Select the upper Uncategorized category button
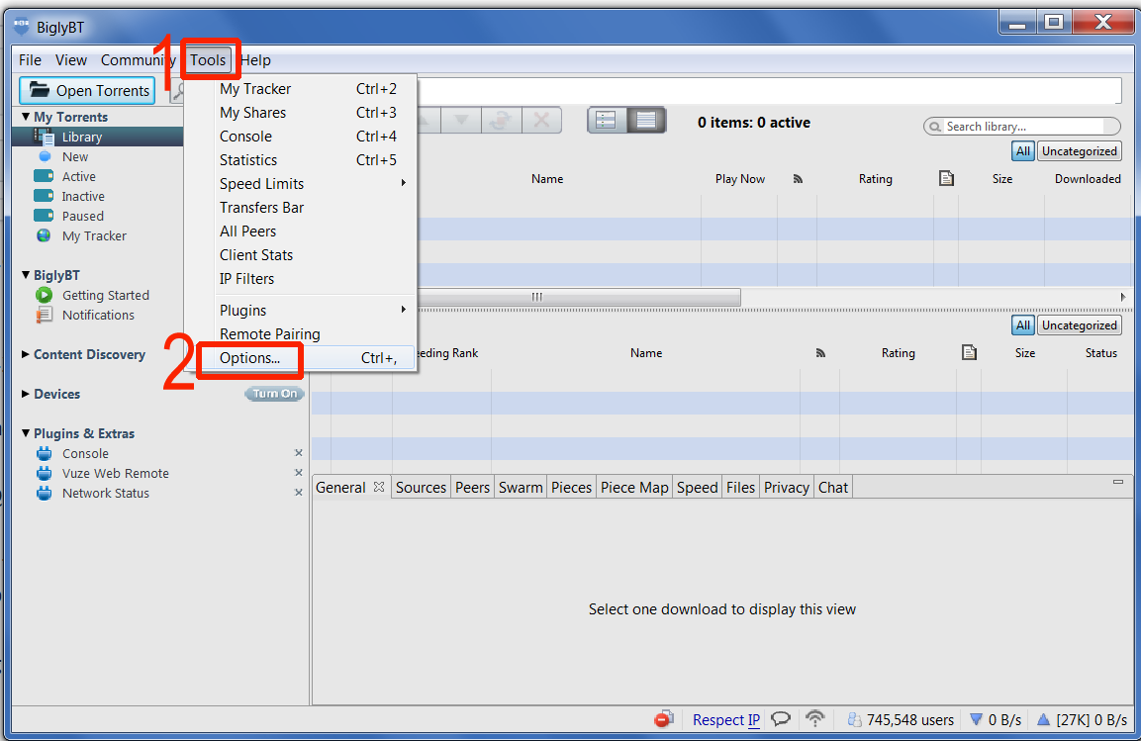1141x741 pixels. pos(1079,151)
